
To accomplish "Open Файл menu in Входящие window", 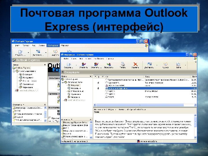I will (66, 59).
